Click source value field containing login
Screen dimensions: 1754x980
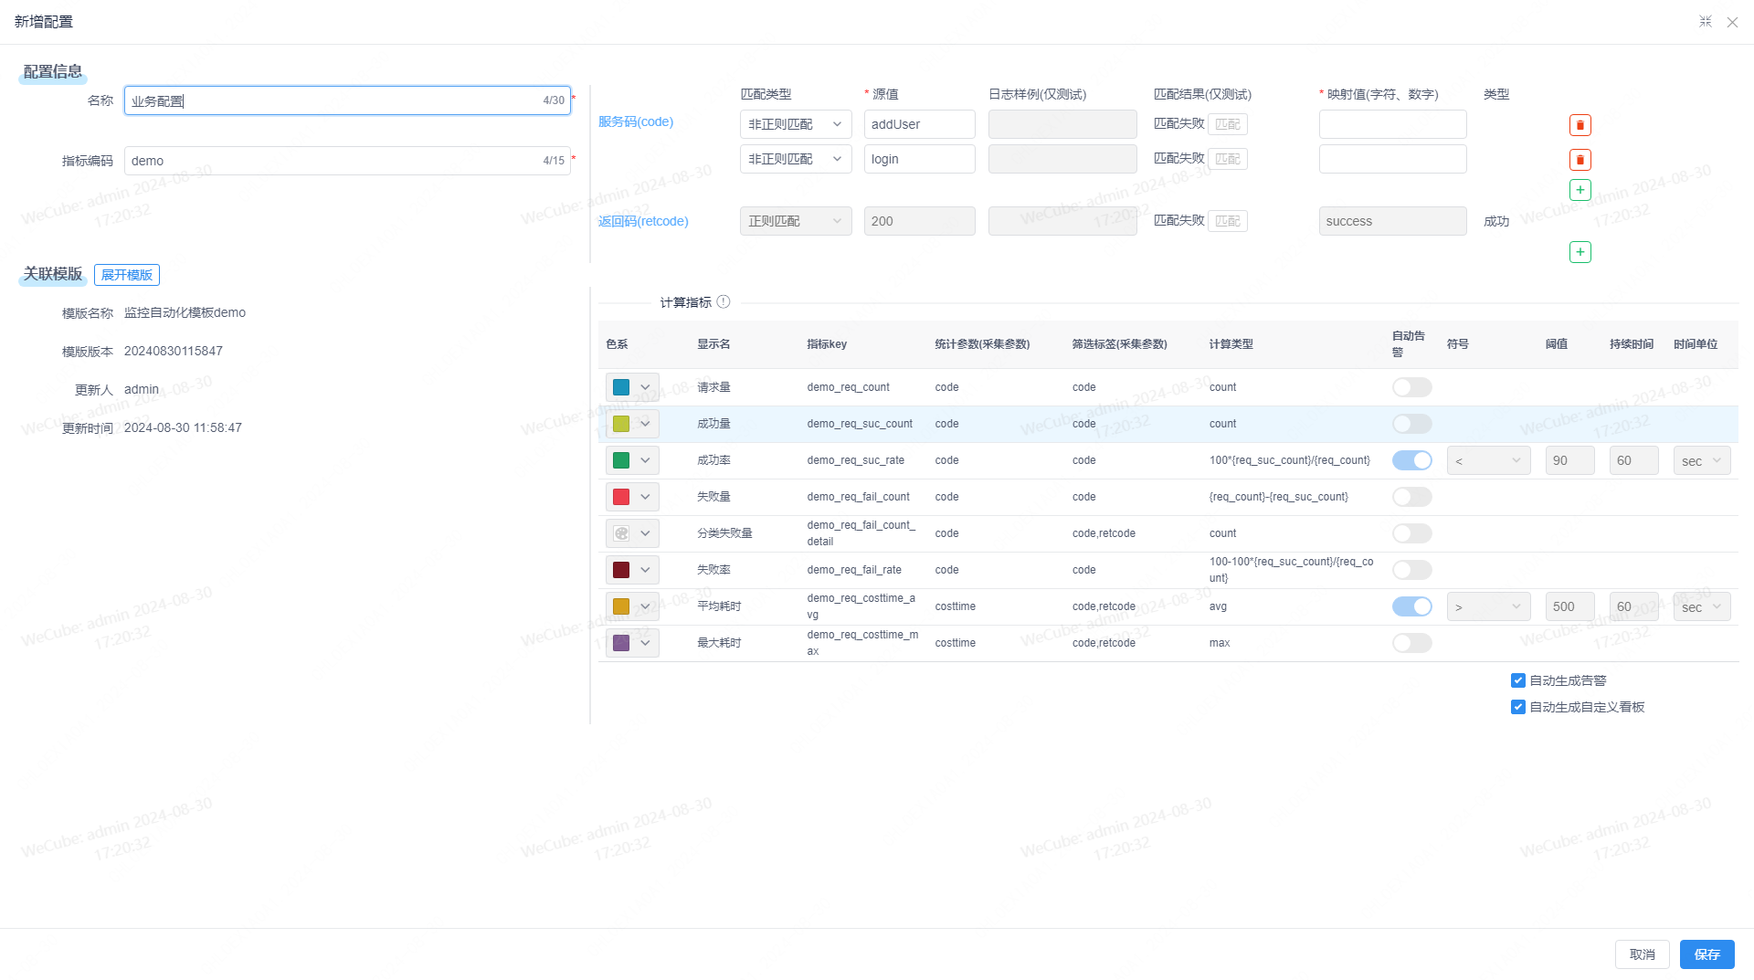[x=919, y=159]
